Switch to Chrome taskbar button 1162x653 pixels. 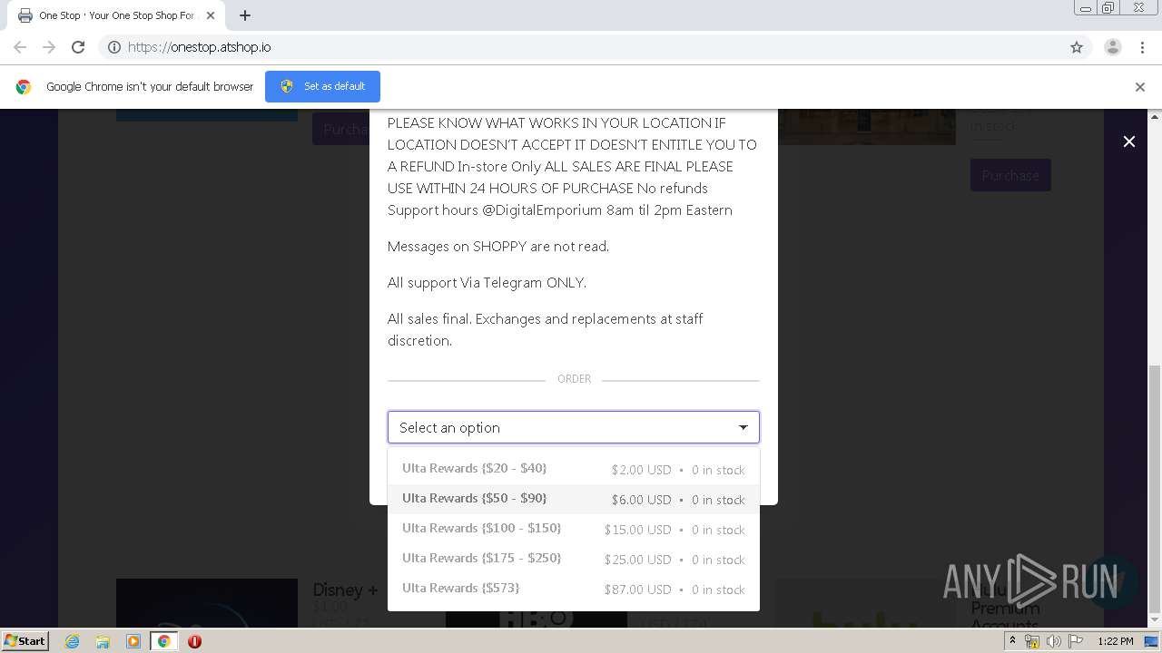[x=164, y=641]
